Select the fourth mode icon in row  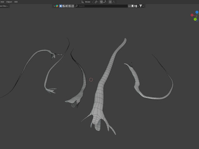point(70,6)
